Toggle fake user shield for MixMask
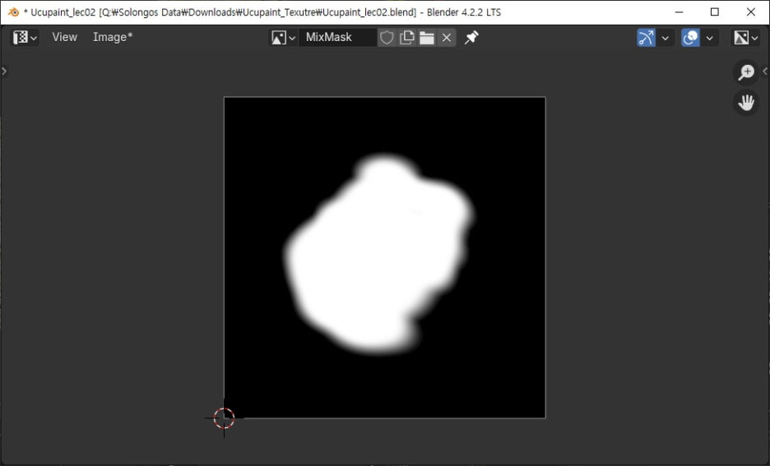Screen dimensions: 770x466 point(387,37)
